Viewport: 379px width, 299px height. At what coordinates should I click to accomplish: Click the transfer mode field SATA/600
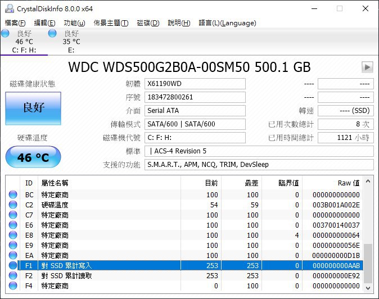pyautogui.click(x=195, y=124)
